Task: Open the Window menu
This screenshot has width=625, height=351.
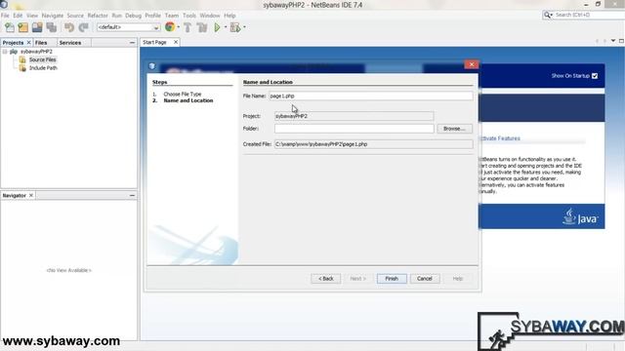Action: (x=210, y=16)
